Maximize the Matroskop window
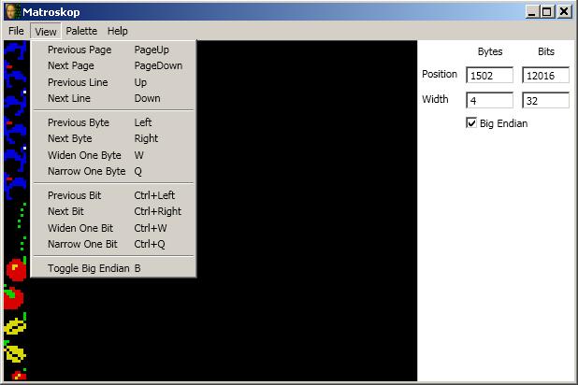Screen dimensions: 578x385 point(547,12)
